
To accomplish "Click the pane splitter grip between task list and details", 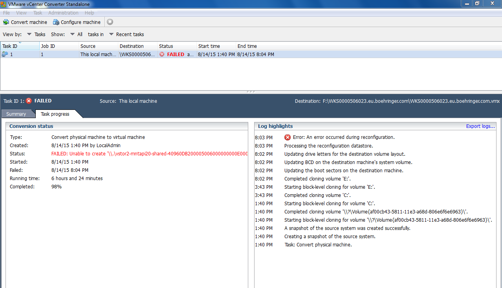I will tap(251, 92).
